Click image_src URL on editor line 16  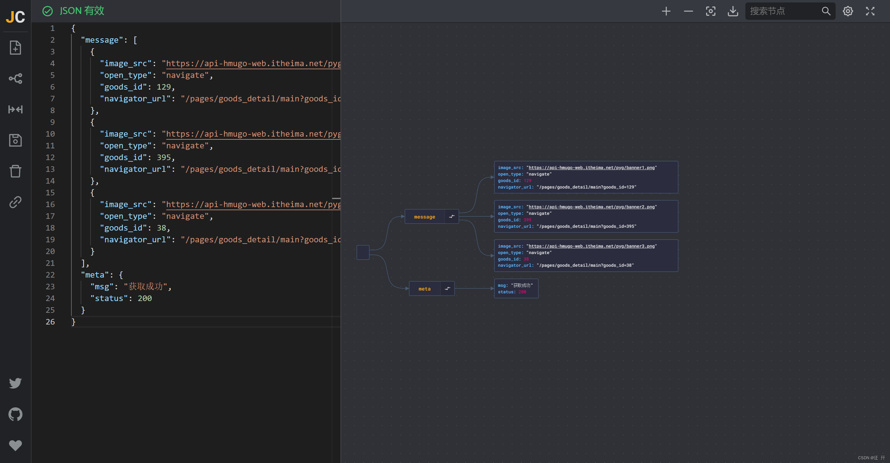[x=253, y=204]
